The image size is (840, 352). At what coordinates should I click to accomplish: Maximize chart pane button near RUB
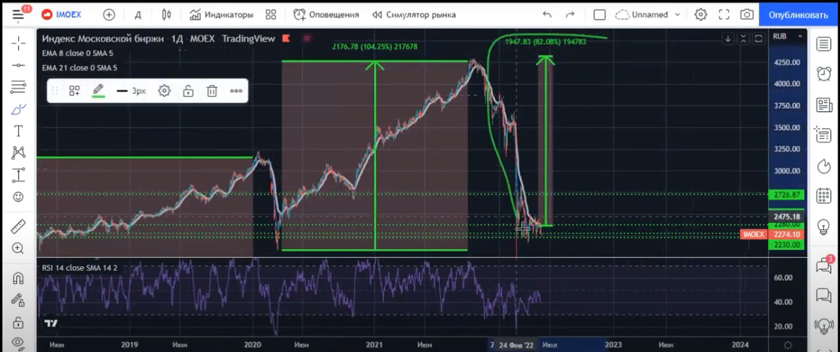(x=757, y=38)
